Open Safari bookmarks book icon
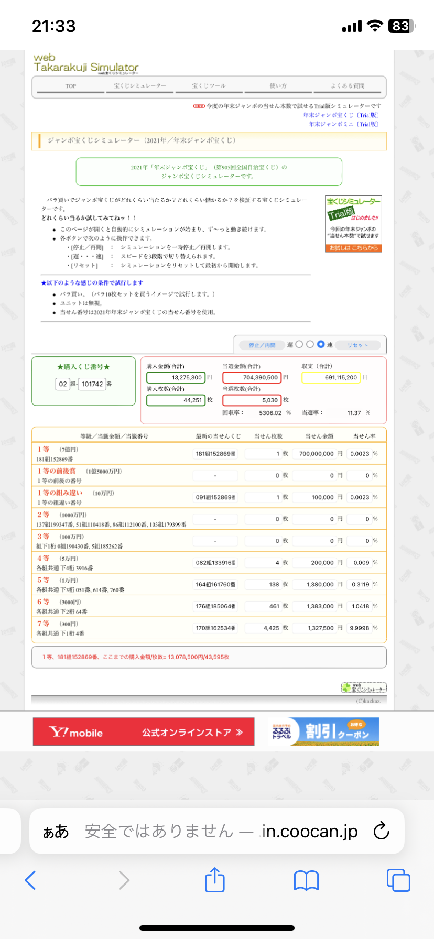 [307, 880]
